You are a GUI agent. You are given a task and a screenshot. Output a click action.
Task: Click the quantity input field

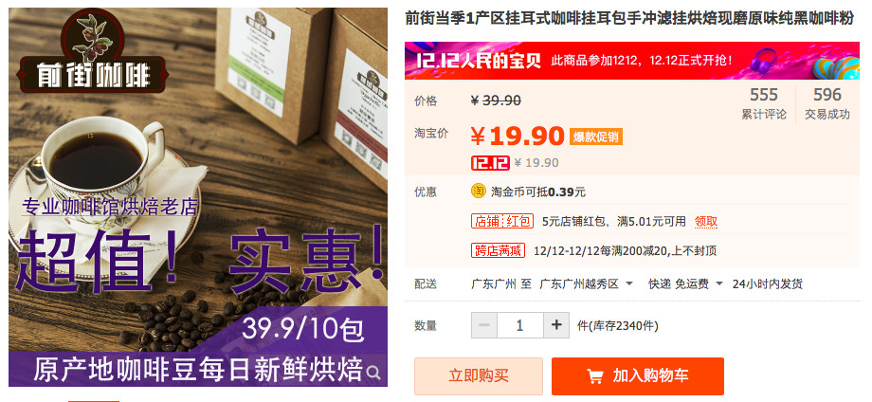click(520, 325)
